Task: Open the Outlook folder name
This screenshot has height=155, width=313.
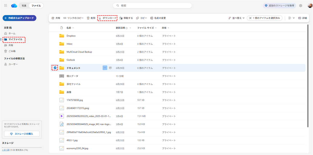Action: tap(71, 60)
